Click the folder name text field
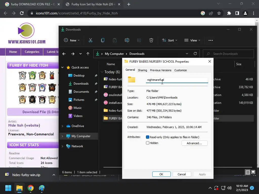This screenshot has height=194, width=259. (177, 80)
